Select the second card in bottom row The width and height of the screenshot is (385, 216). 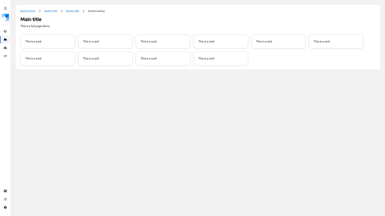105,59
